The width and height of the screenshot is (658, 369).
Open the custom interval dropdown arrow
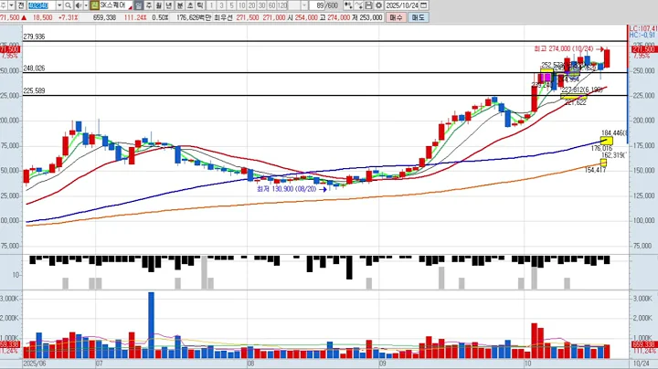(x=304, y=5)
